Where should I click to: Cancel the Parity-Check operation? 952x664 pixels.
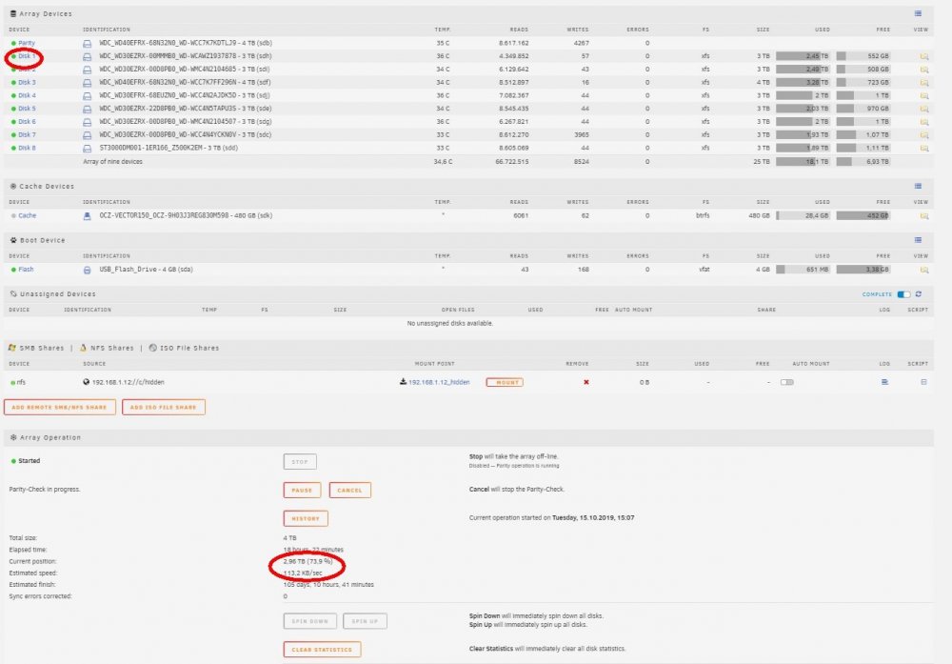(x=349, y=490)
